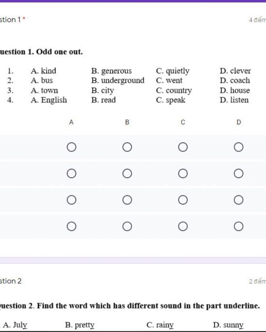
Task: Select option D for second row
Action: click(238, 173)
